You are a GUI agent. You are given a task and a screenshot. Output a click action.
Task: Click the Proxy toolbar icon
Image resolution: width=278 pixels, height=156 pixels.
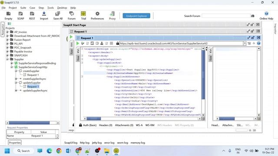[x=112, y=16]
